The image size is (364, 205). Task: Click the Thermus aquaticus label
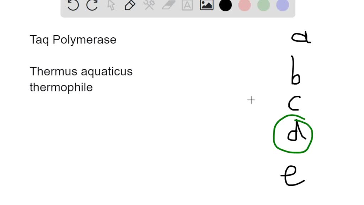pos(81,71)
